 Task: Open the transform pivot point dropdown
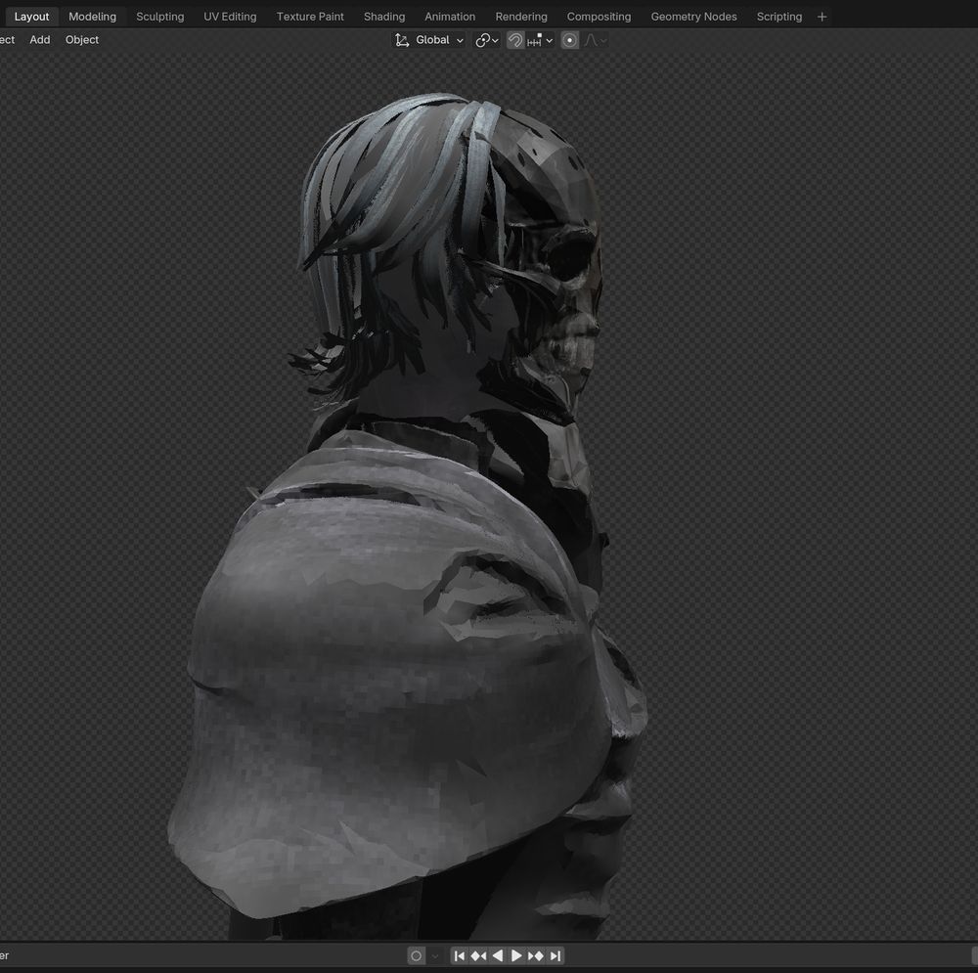(486, 40)
